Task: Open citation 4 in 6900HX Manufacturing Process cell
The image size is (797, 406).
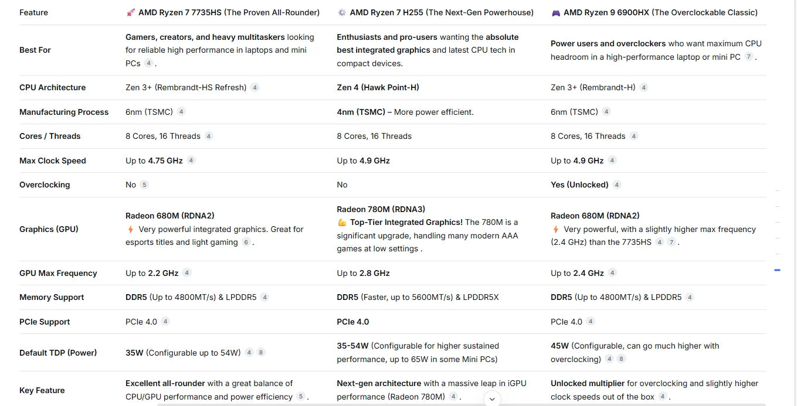Action: [606, 111]
